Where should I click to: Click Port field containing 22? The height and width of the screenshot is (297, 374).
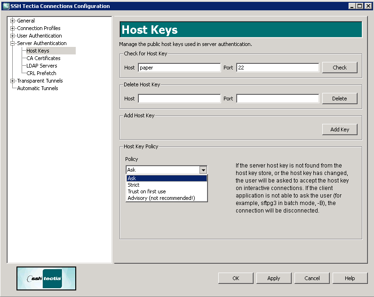coord(278,68)
